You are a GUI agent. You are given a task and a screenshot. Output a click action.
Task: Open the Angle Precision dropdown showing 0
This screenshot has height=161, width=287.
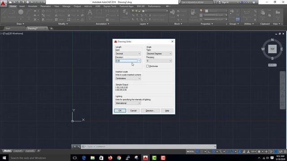pyautogui.click(x=159, y=61)
